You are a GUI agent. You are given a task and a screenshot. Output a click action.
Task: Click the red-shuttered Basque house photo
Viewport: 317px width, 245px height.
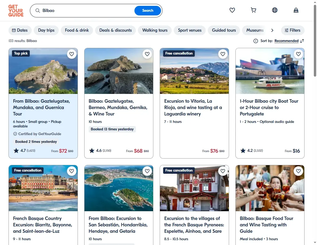coord(194,188)
